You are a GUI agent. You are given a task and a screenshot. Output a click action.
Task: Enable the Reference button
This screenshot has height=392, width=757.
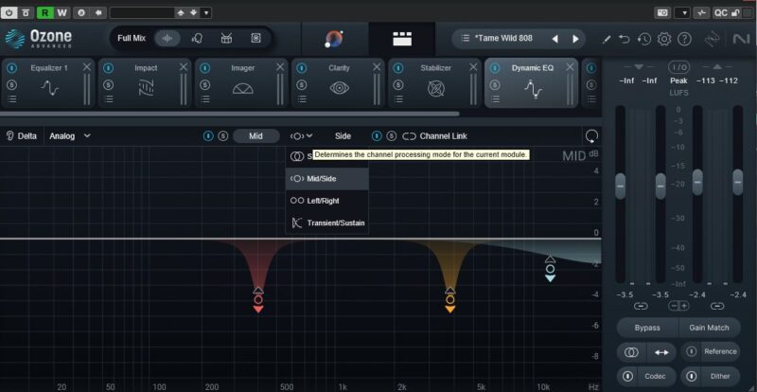(x=710, y=351)
